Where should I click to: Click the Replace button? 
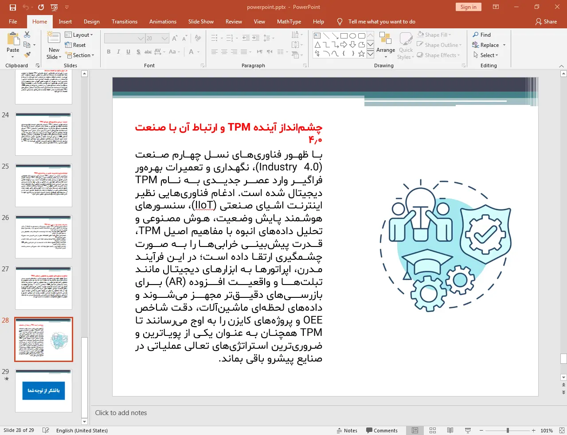[485, 45]
